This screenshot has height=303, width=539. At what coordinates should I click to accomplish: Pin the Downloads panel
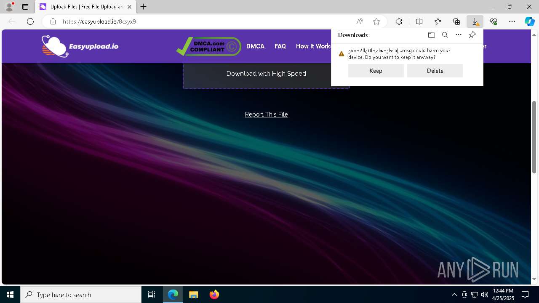pos(472,35)
